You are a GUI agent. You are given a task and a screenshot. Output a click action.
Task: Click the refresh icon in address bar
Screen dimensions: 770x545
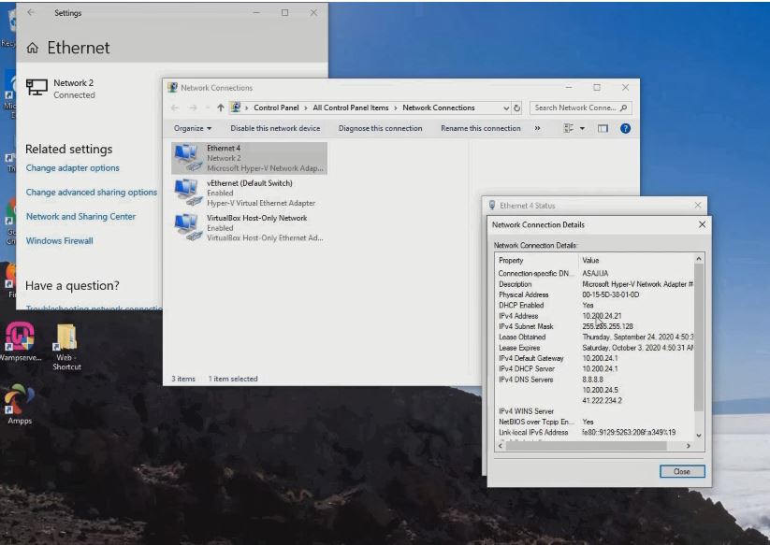tap(517, 108)
